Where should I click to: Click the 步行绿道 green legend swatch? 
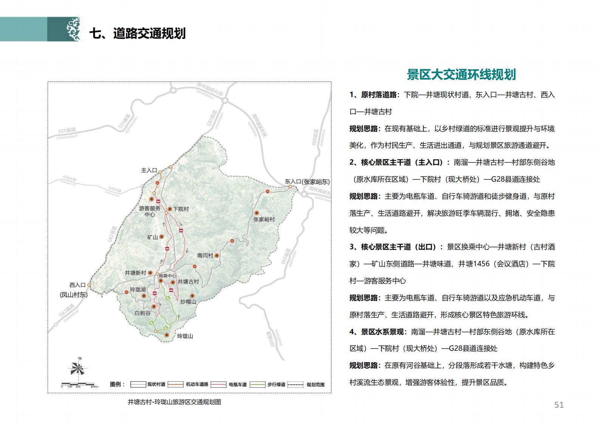pos(258,384)
